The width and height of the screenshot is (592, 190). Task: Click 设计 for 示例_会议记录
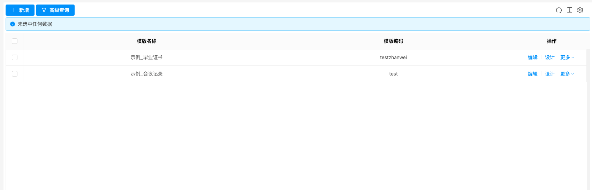pyautogui.click(x=550, y=74)
